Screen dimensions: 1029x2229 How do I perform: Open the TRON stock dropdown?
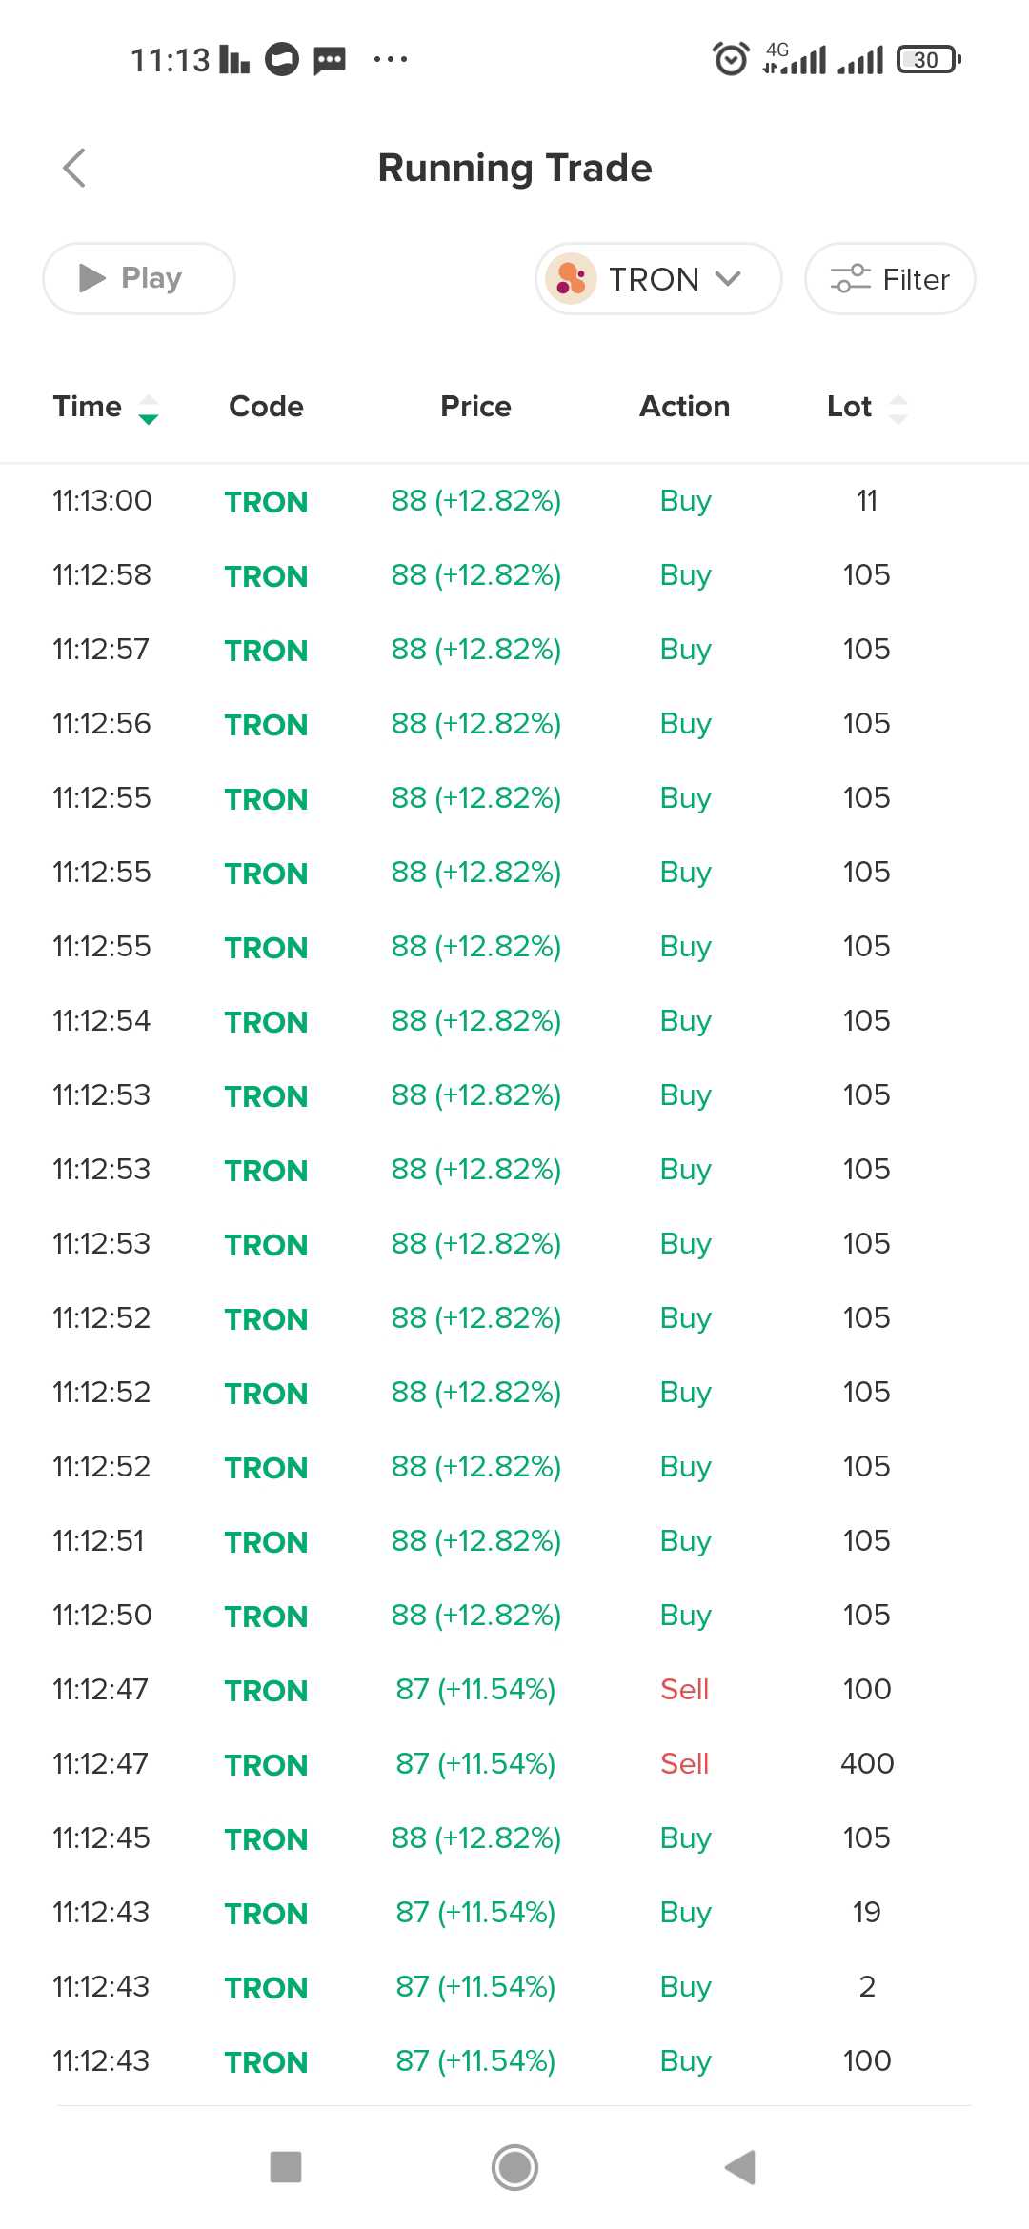point(658,278)
